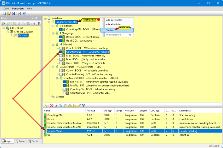Click the move up arrow in the Projekt toolbar
Viewport: 223px width, 148px height.
34,23
